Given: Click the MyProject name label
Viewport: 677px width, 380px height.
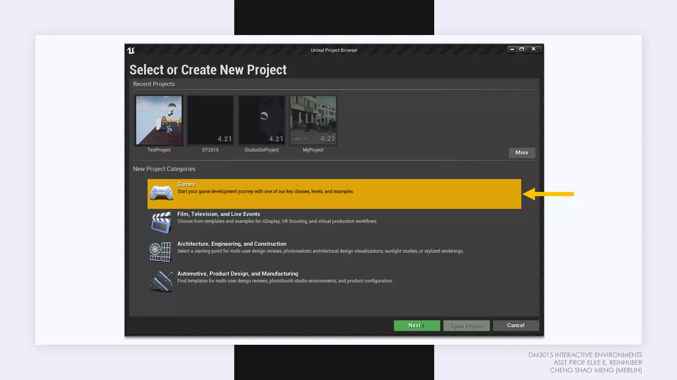Looking at the screenshot, I should [x=313, y=150].
